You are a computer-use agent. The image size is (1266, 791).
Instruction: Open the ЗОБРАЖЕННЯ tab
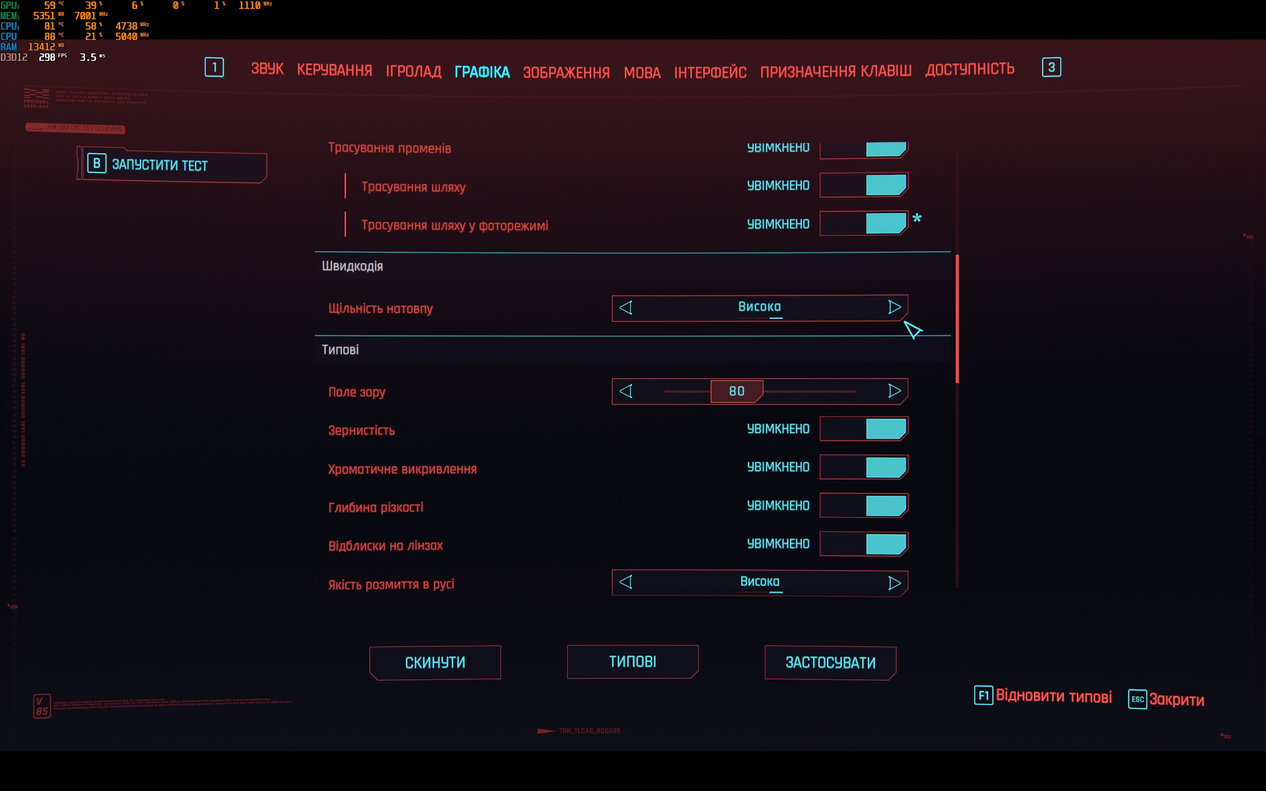[x=566, y=72]
